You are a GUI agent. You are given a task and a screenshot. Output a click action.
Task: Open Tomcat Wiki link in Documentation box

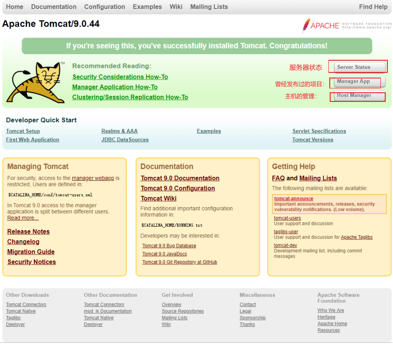tap(159, 199)
